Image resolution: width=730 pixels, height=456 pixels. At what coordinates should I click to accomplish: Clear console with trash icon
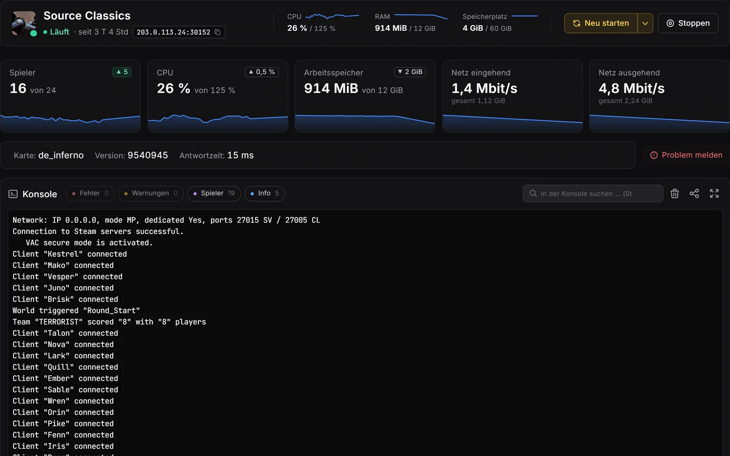tap(675, 193)
